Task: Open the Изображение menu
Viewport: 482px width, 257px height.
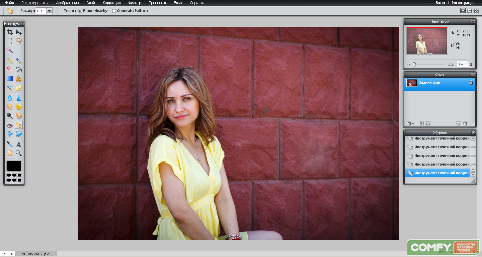Action: (67, 3)
